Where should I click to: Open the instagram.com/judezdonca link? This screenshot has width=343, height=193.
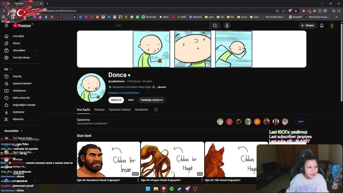124,93
